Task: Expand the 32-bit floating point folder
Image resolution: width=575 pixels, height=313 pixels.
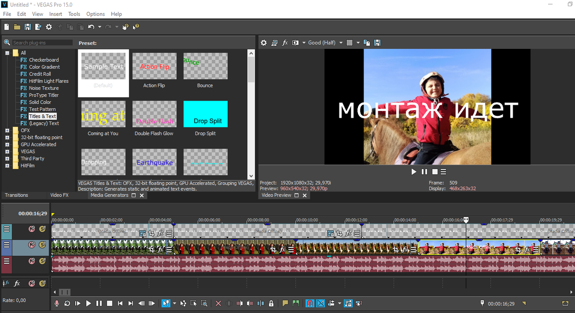Action: click(x=7, y=137)
